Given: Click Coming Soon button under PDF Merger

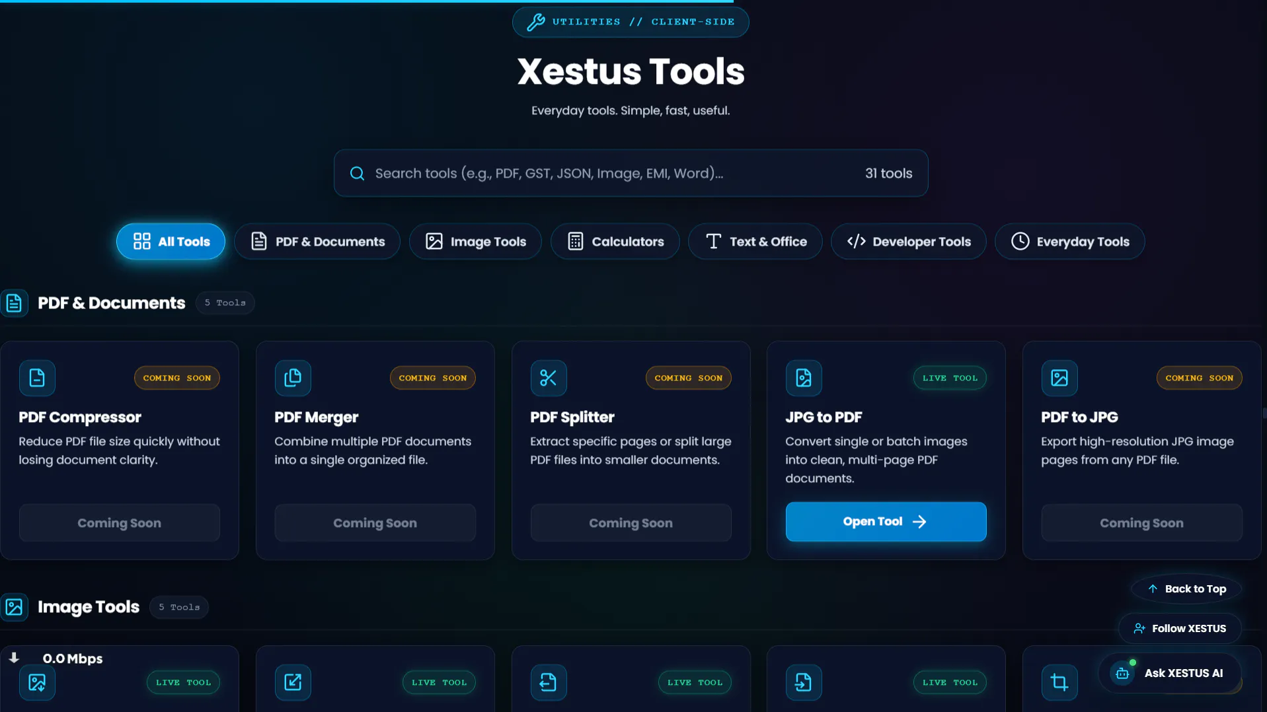Looking at the screenshot, I should (375, 523).
